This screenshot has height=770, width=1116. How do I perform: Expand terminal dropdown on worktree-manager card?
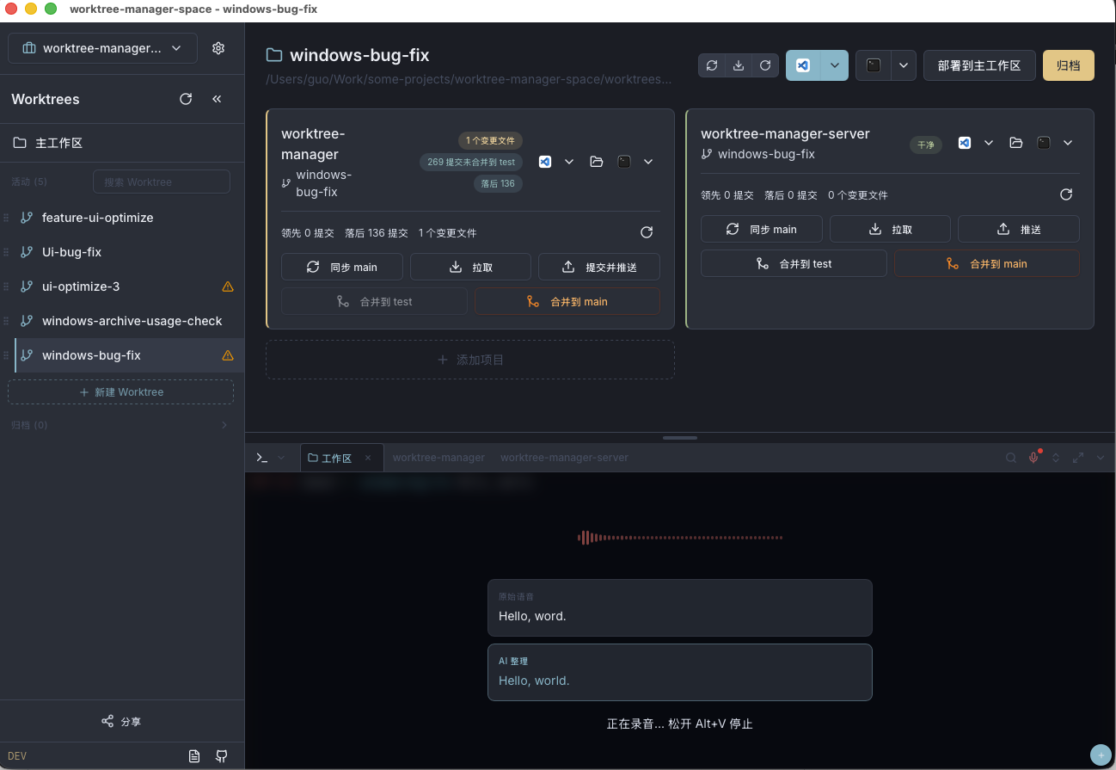[x=648, y=162]
